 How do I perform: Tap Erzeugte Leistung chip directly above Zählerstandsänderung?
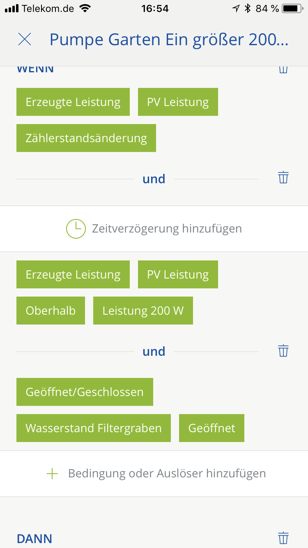[73, 102]
